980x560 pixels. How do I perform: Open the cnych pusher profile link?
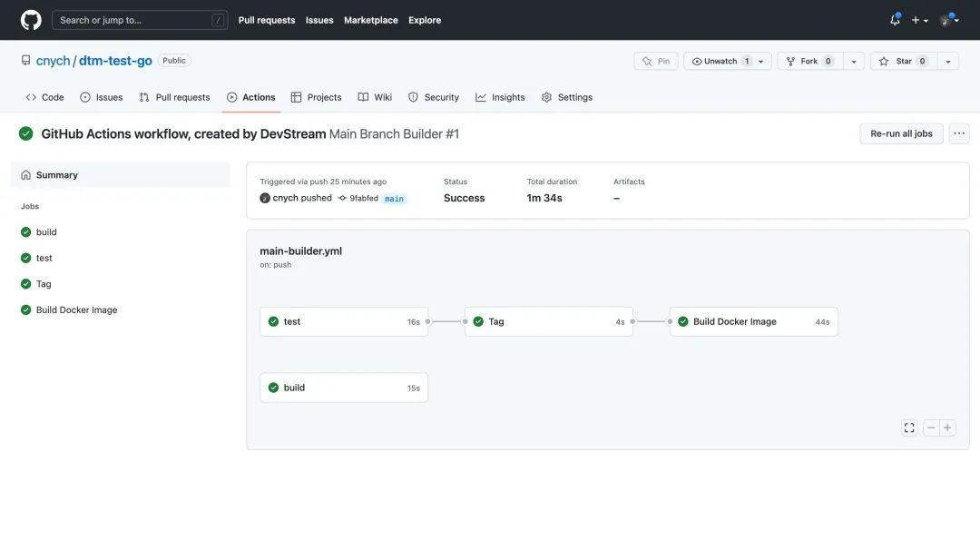click(288, 198)
